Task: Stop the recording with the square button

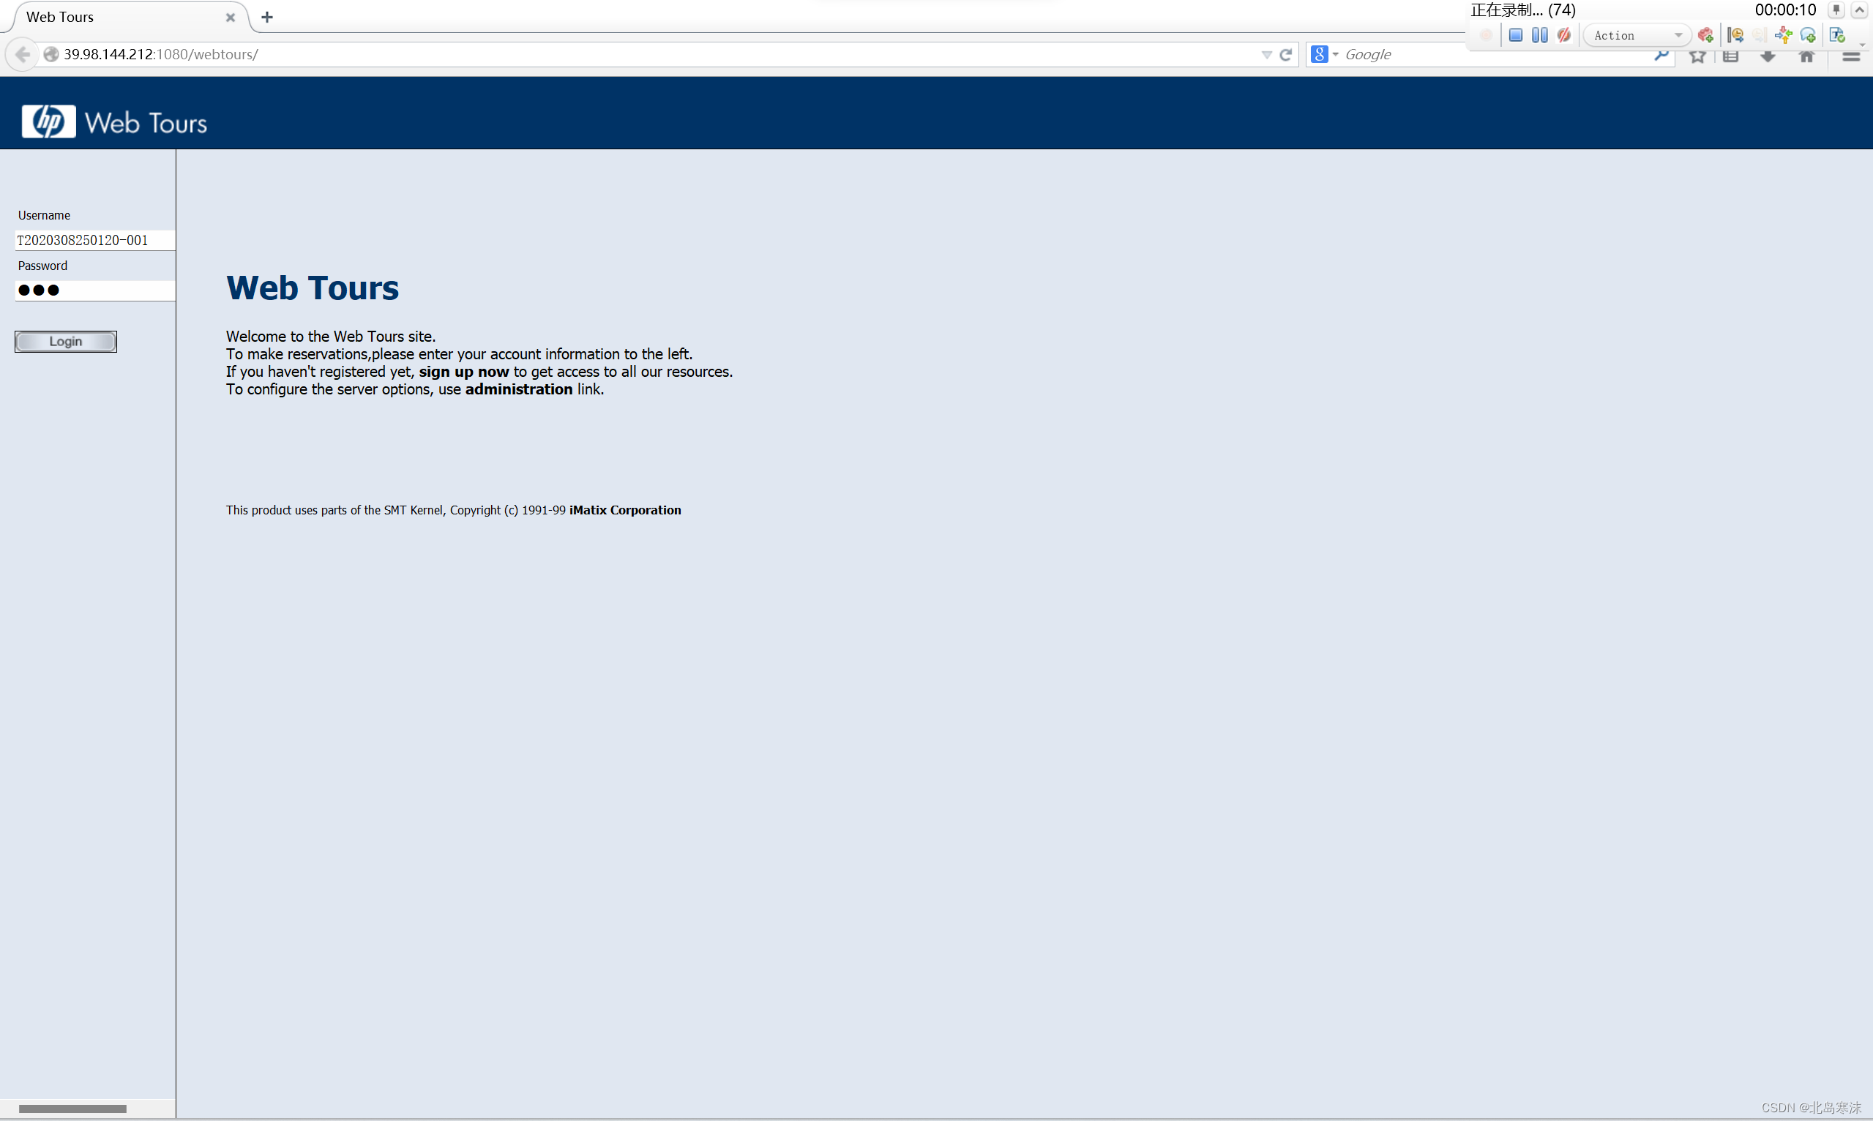Action: (1515, 34)
